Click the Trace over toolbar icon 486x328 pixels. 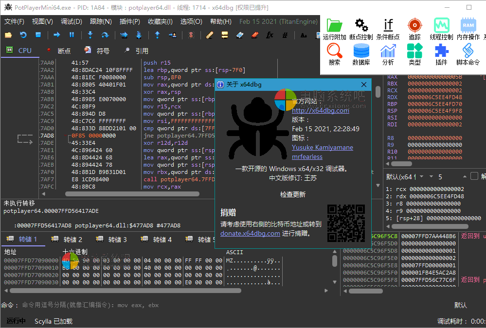[139, 35]
